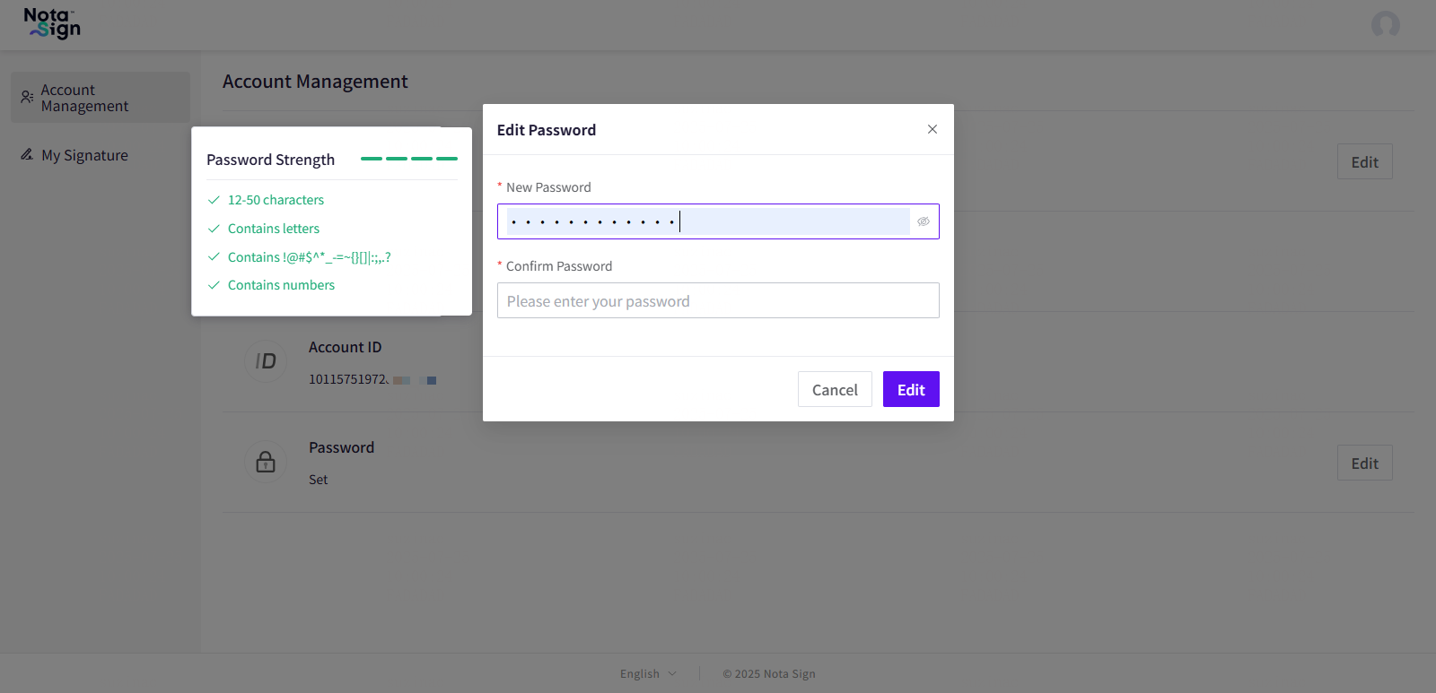
Task: Click the padlock icon beside Password
Action: pos(266,462)
